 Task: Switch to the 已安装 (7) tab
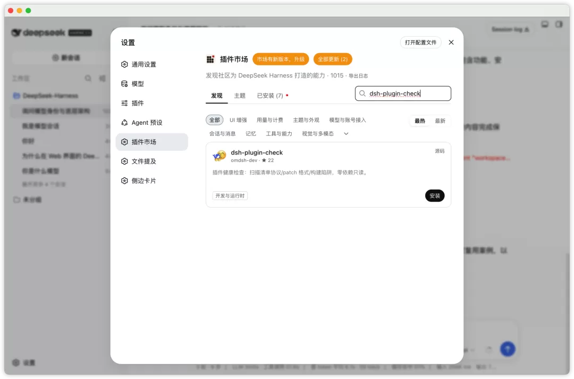coord(270,96)
